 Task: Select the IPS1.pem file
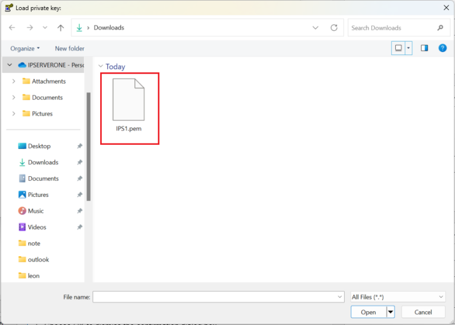pyautogui.click(x=129, y=106)
